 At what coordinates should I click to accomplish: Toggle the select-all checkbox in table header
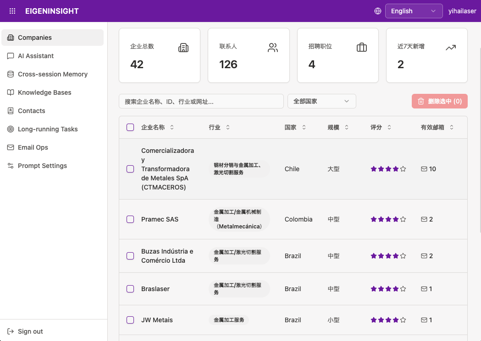pos(130,127)
